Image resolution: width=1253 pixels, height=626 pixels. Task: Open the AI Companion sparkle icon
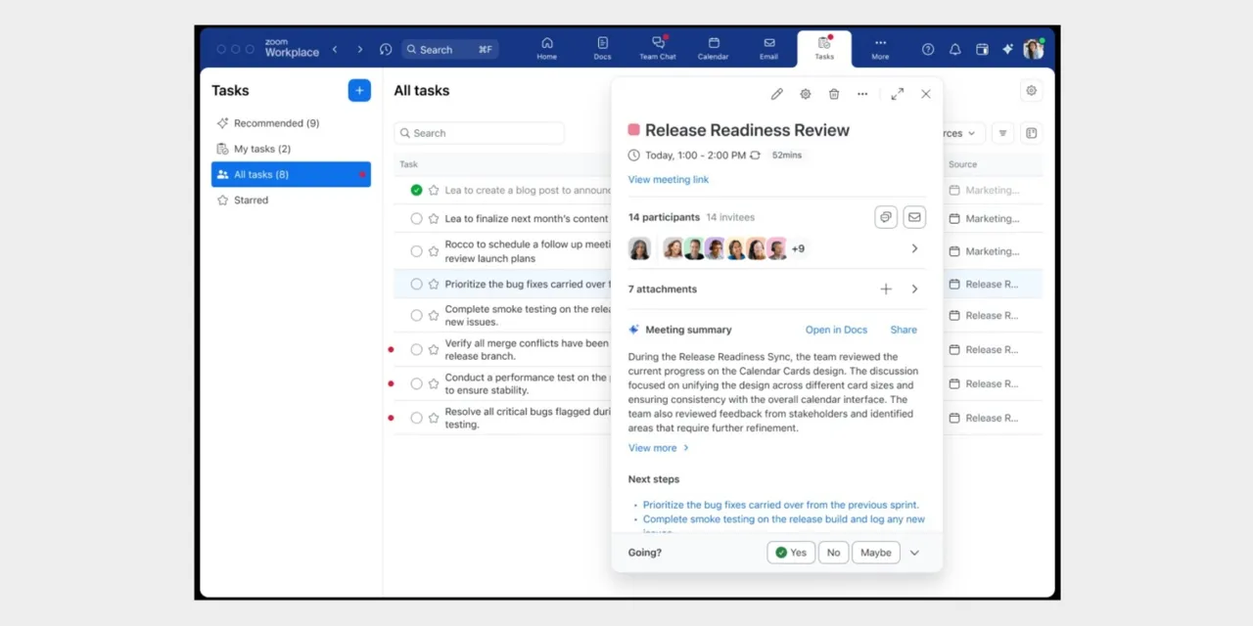[1008, 49]
